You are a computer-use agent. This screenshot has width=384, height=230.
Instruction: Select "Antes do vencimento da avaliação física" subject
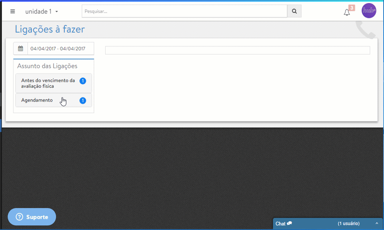point(48,83)
